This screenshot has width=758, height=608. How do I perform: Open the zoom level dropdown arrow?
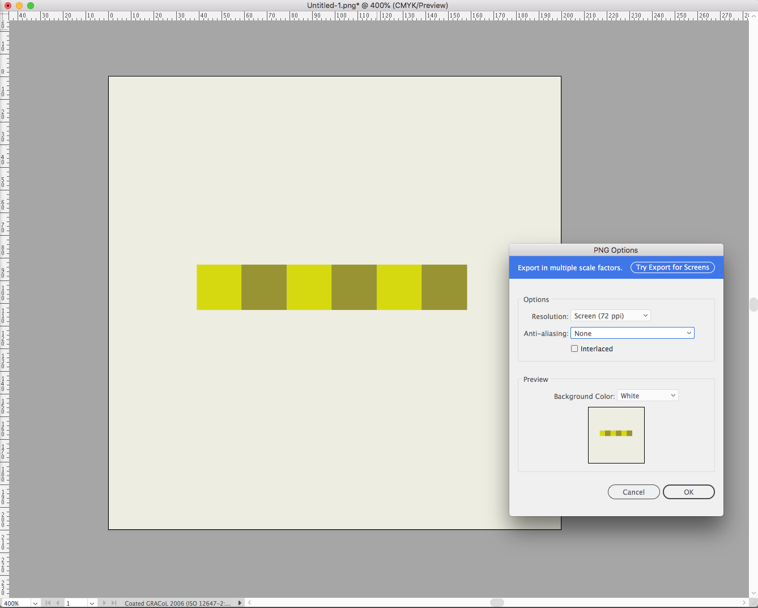click(x=35, y=603)
